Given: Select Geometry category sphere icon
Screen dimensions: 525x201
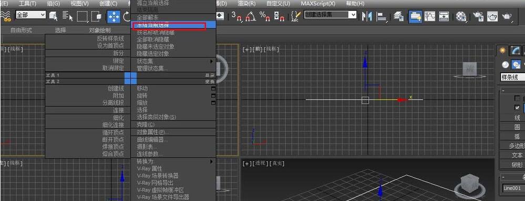Looking at the screenshot, I should [x=505, y=64].
